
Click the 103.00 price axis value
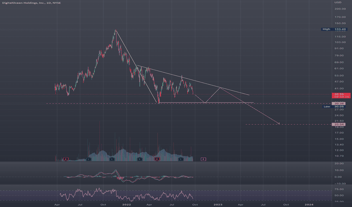[340, 42]
